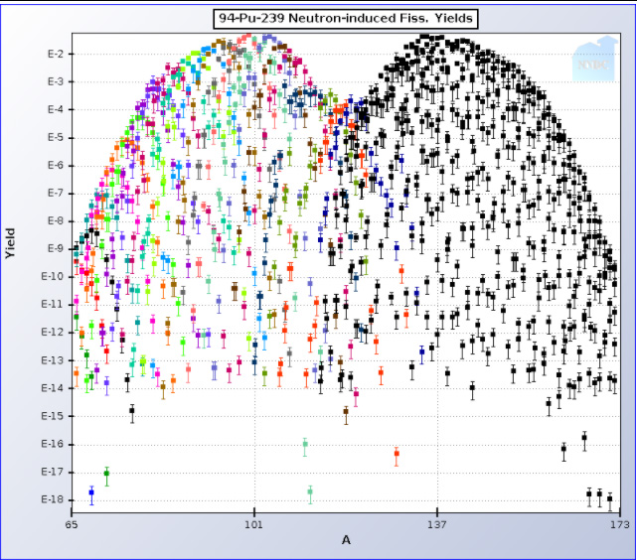Select the green data point at E-17

click(x=107, y=474)
